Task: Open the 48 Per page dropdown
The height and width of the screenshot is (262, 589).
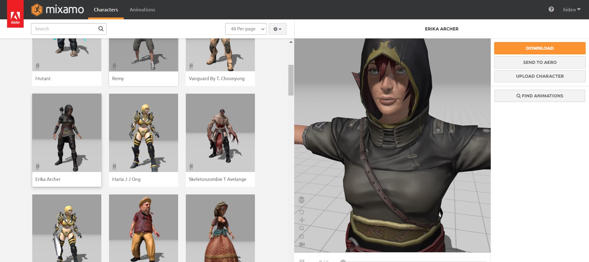Action: [x=246, y=29]
